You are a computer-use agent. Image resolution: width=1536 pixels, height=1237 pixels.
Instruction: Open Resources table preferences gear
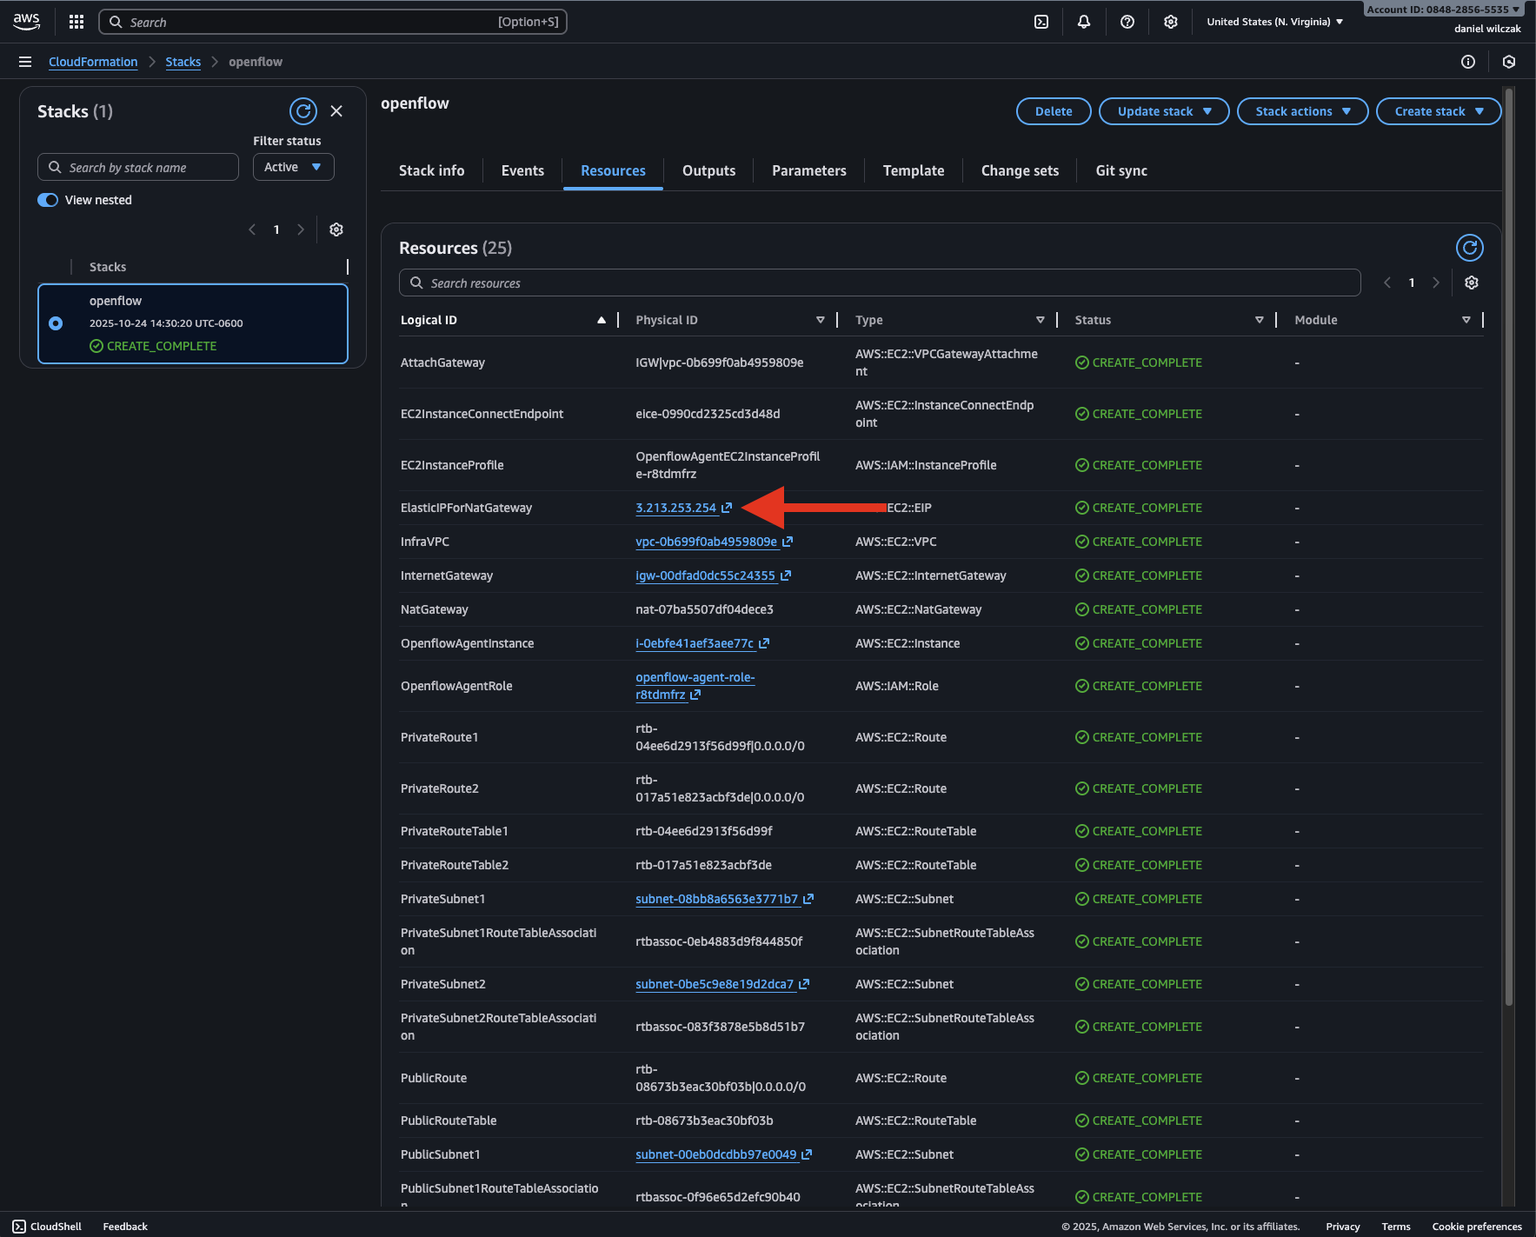click(1471, 283)
